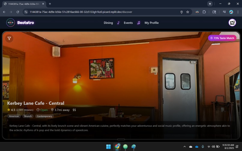Open the volume speaker control

click(x=213, y=147)
